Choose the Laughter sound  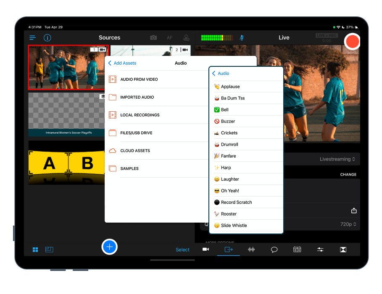pyautogui.click(x=247, y=179)
